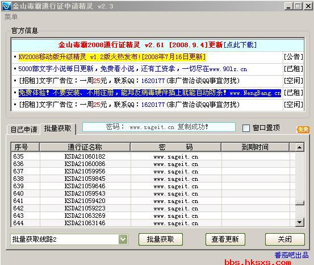Click the 序号 column header

(x=25, y=147)
